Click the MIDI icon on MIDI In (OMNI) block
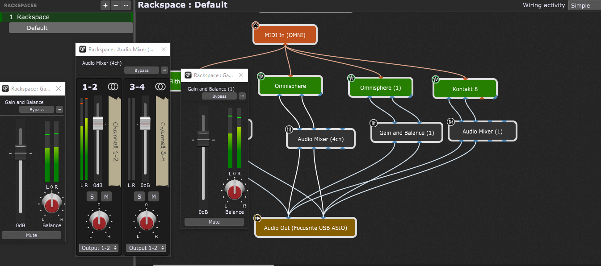The image size is (601, 266). [x=256, y=25]
